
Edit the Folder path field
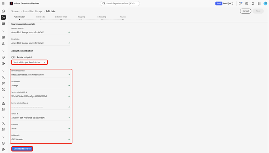(x=41, y=139)
